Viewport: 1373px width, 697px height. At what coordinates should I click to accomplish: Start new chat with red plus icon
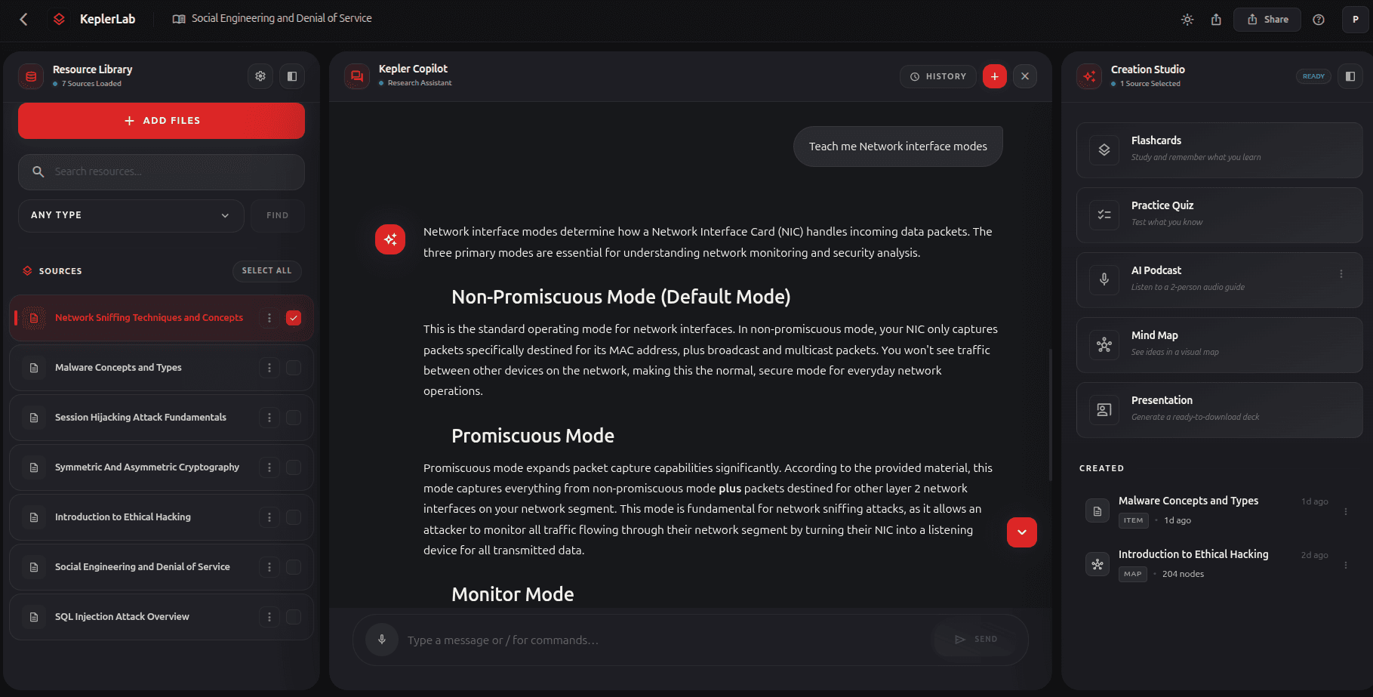[994, 76]
